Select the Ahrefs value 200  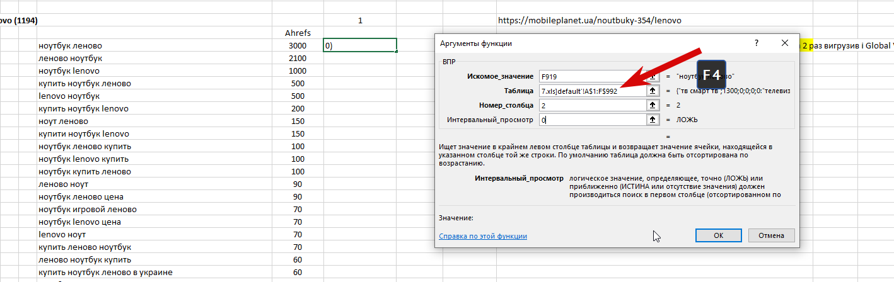298,108
